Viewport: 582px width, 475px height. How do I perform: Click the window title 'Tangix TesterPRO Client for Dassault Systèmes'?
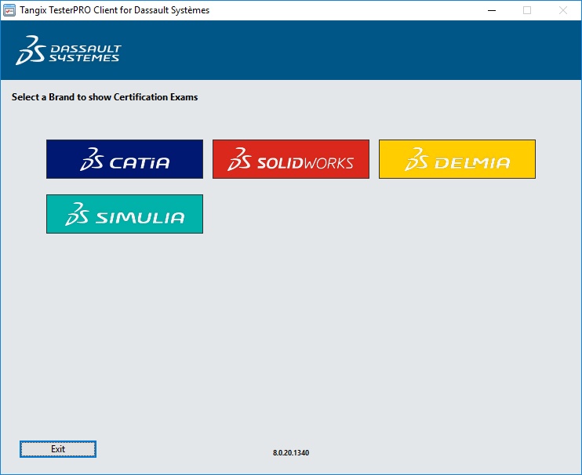point(115,10)
